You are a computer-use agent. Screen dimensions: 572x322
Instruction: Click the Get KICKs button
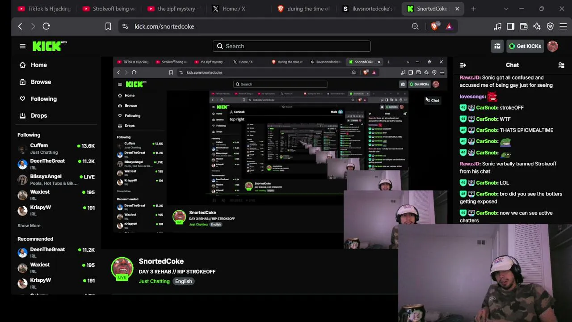(525, 46)
